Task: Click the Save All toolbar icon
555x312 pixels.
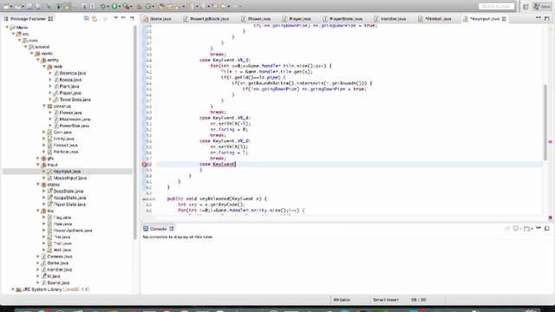Action: pos(38,6)
